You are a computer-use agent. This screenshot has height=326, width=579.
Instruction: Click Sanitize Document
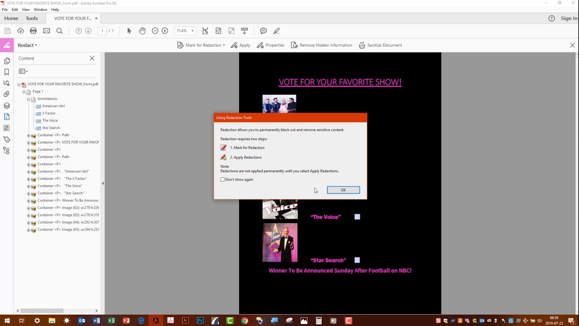pos(380,45)
